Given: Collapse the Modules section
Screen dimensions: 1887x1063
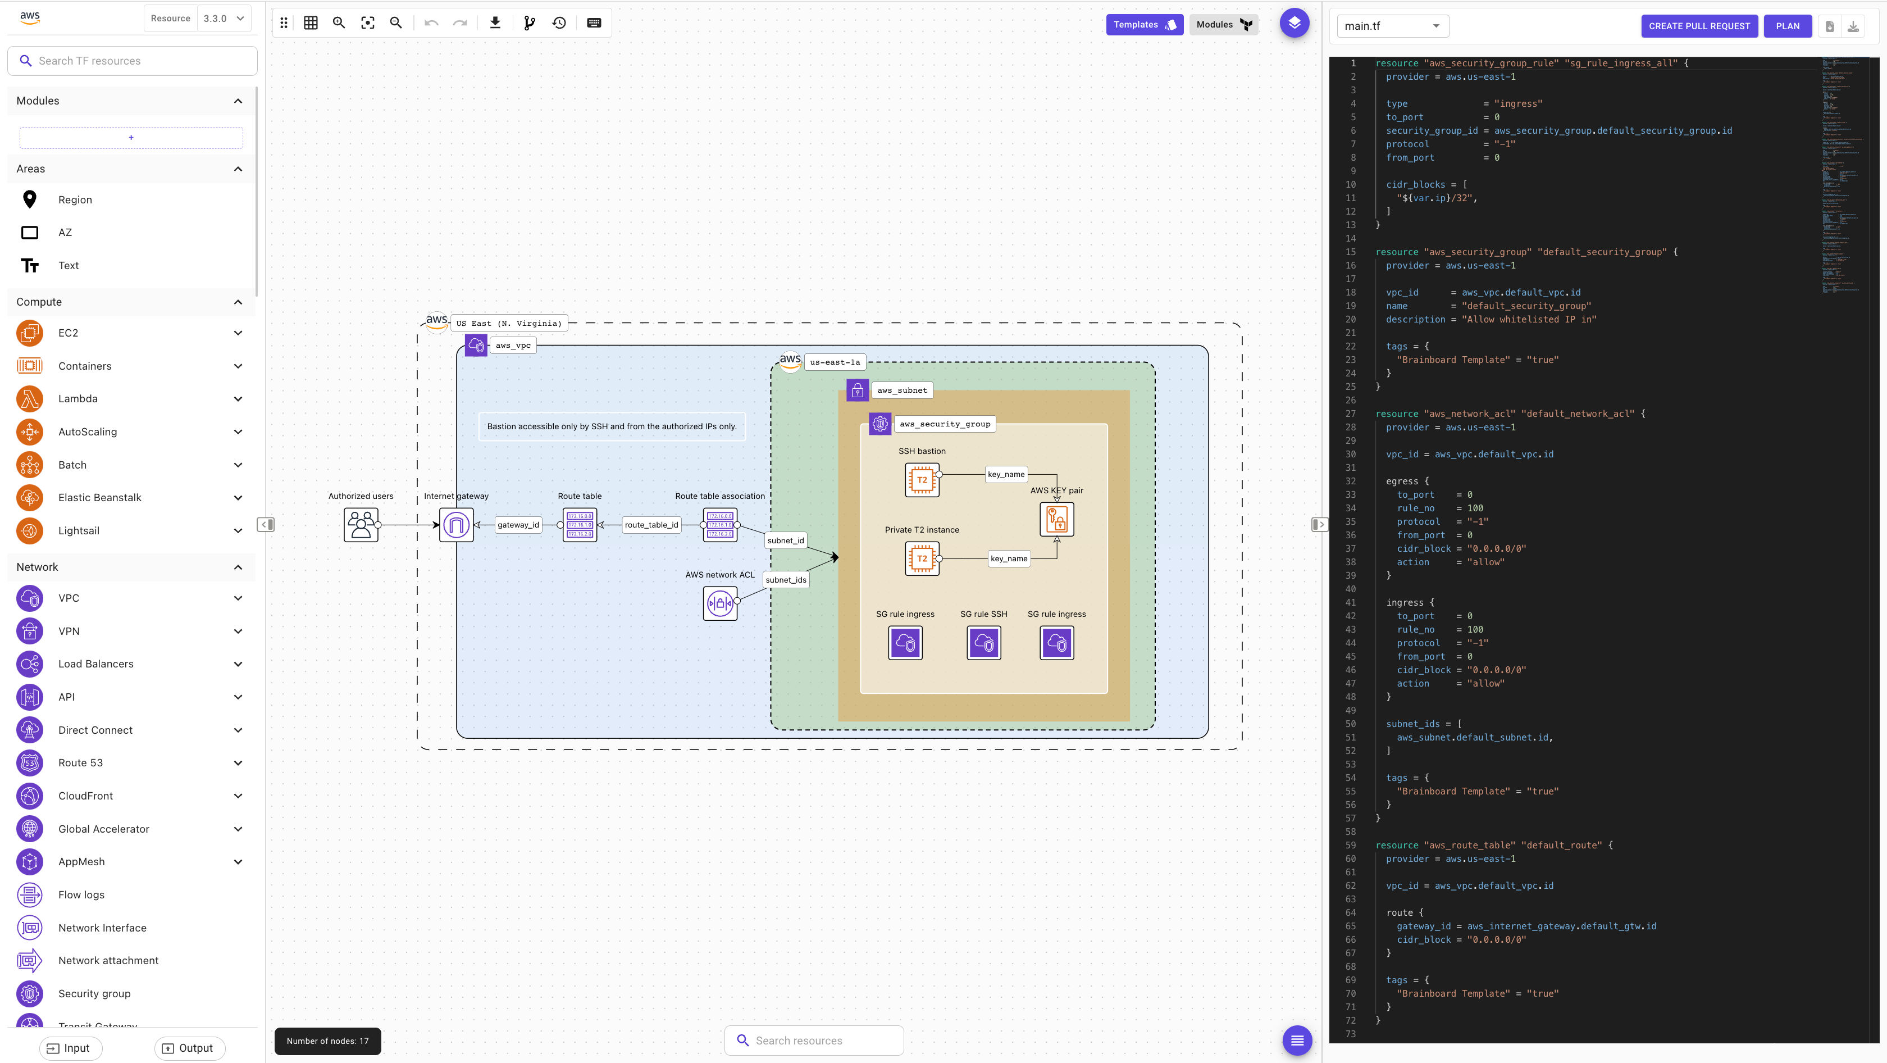Looking at the screenshot, I should point(238,101).
